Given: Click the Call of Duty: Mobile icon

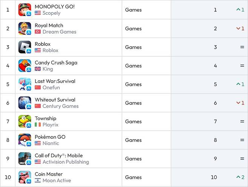Looking at the screenshot, I should [24, 159].
